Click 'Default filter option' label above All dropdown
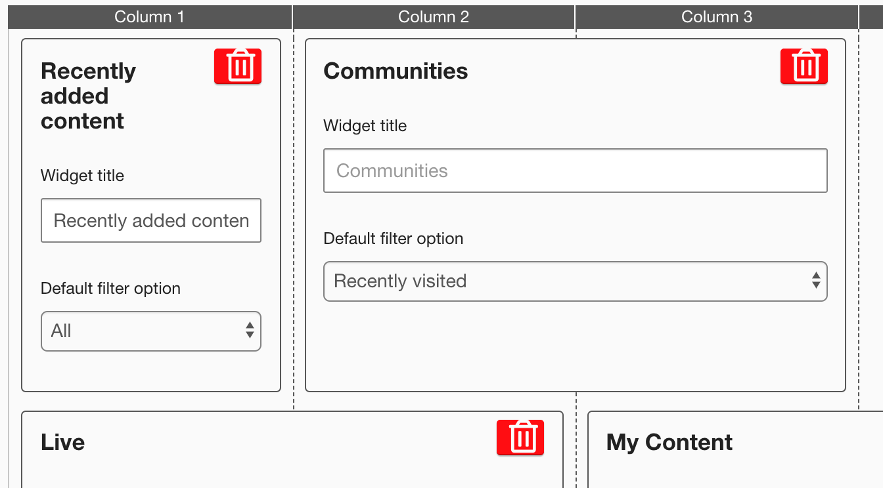This screenshot has height=488, width=883. [x=110, y=289]
